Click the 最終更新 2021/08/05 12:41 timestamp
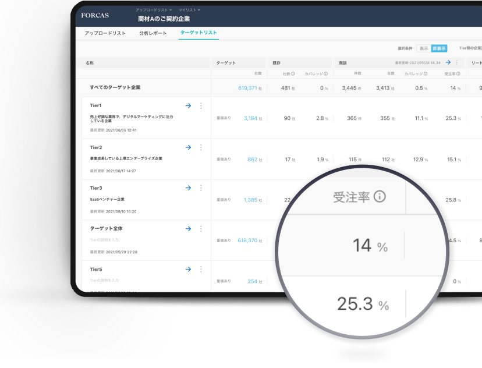Viewport: 482px width, 368px height. click(x=113, y=130)
